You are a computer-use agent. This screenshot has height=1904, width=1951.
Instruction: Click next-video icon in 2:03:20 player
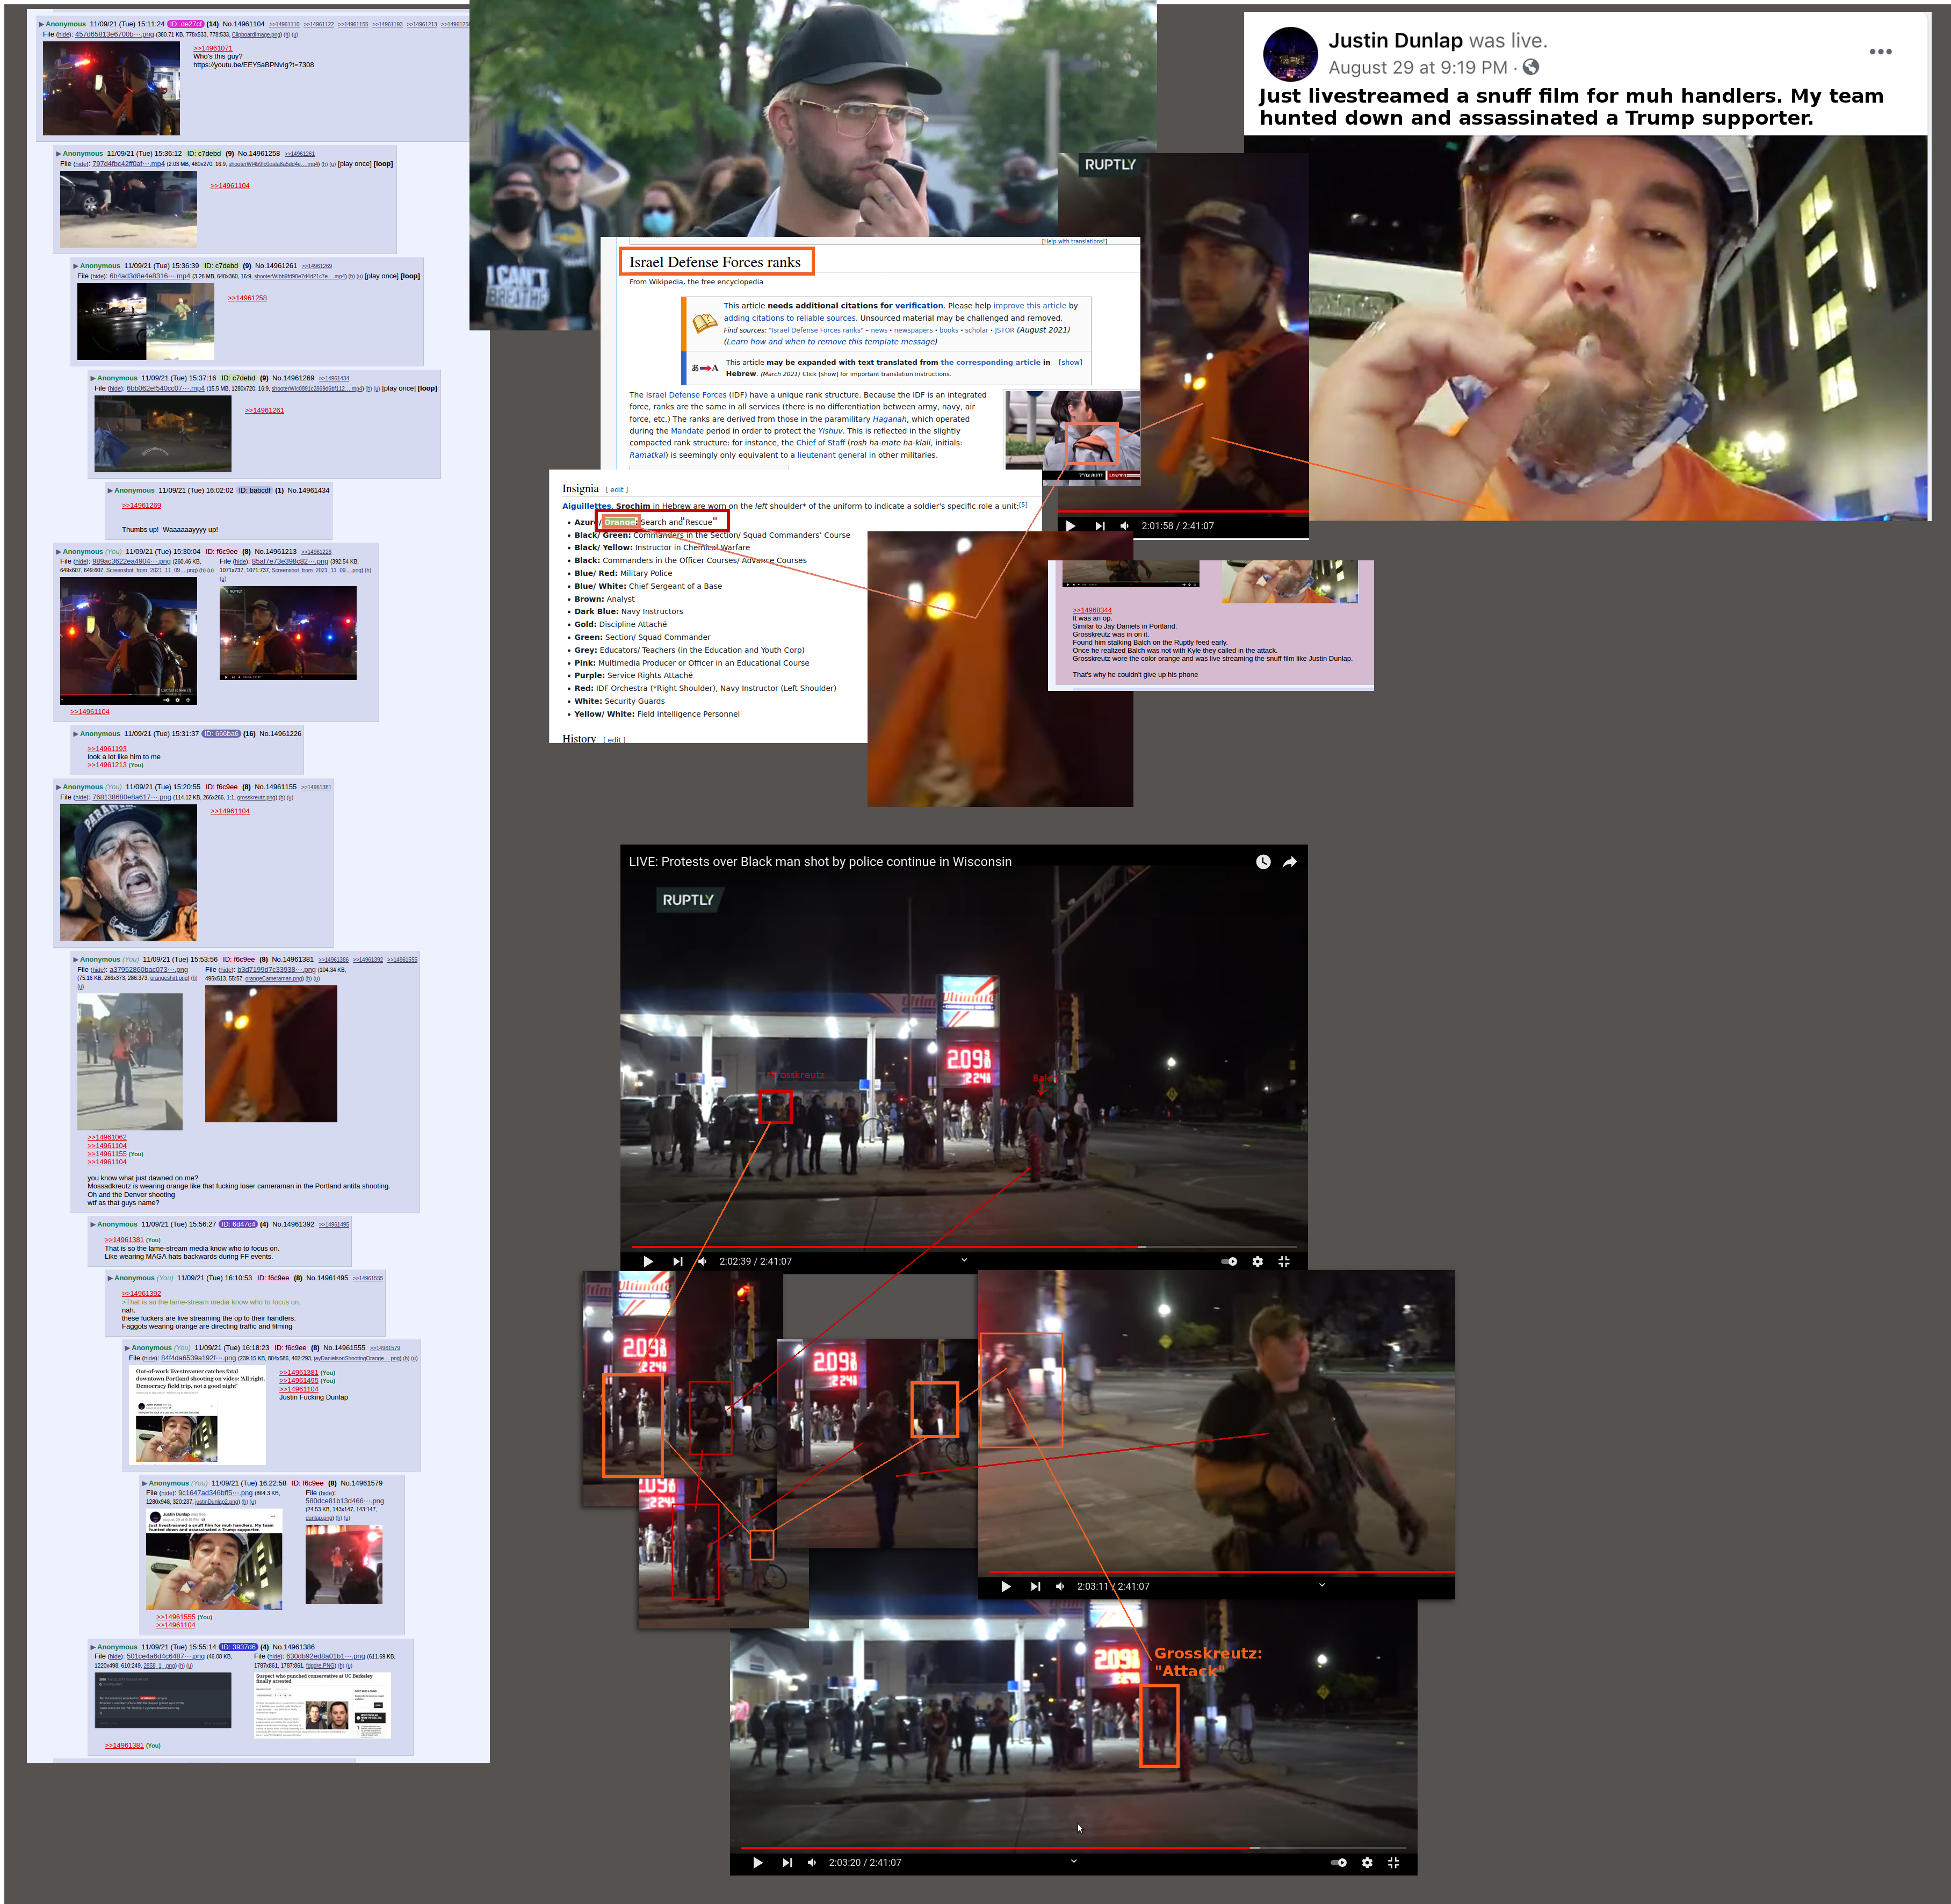tap(787, 1862)
